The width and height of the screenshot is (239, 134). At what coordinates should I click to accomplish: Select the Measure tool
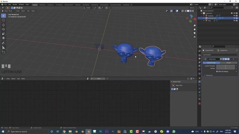pyautogui.click(x=3, y=48)
